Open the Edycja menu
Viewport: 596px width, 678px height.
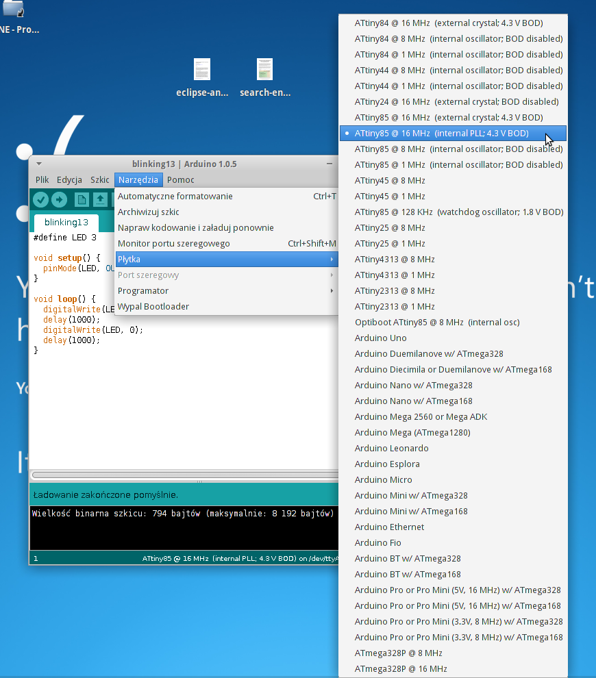(69, 180)
